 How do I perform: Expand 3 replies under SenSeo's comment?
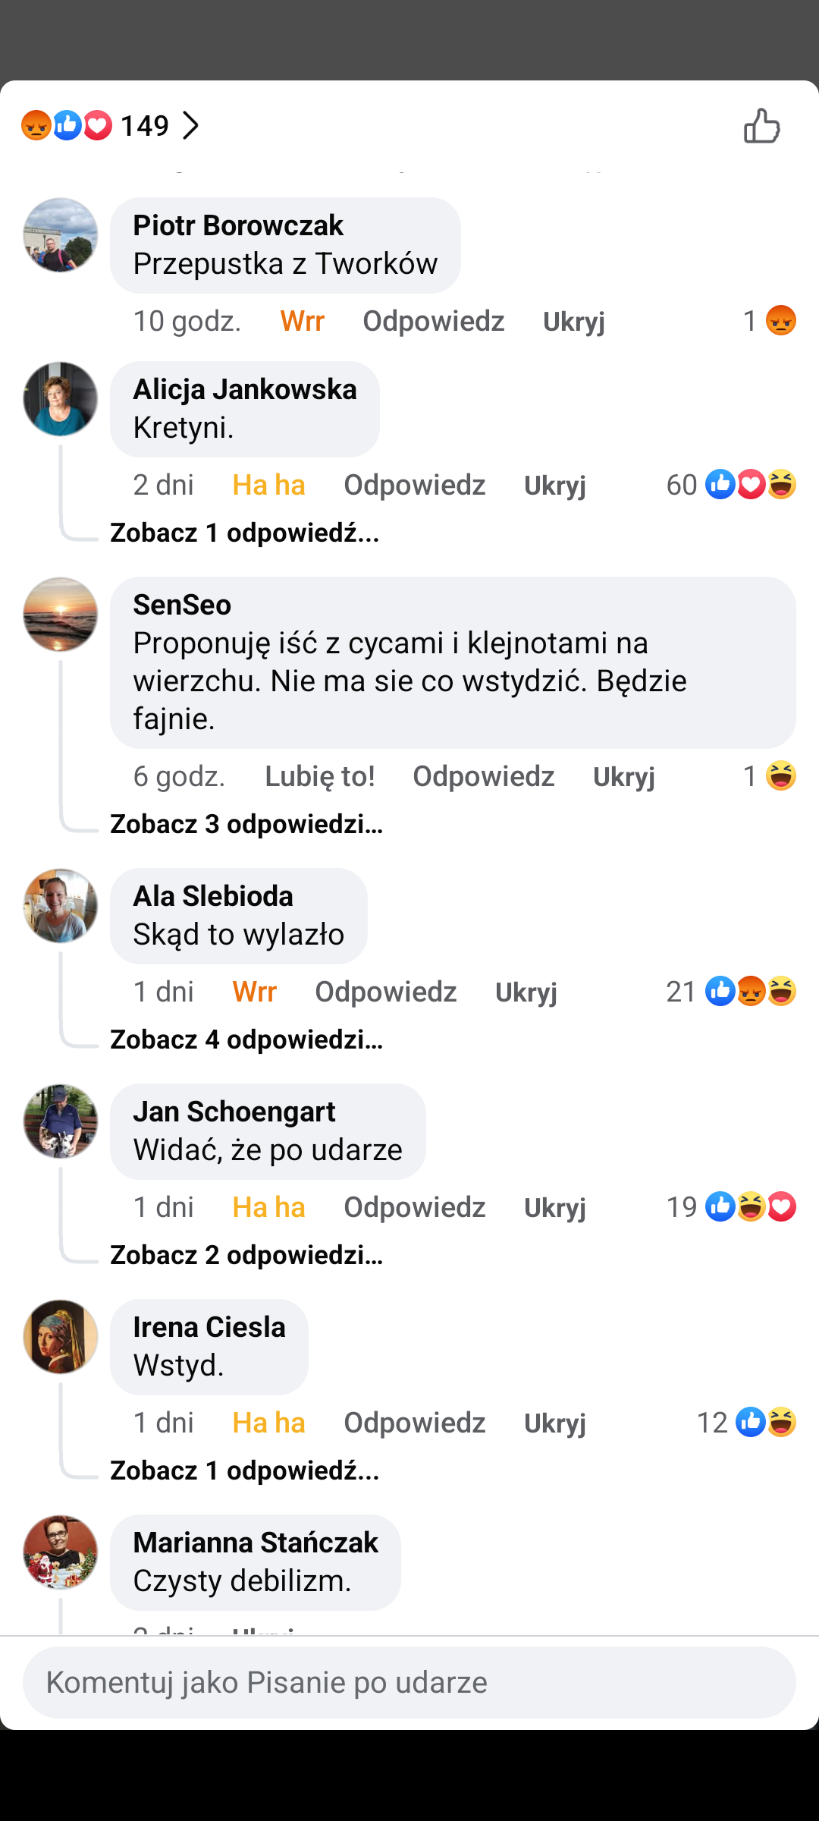click(x=246, y=824)
